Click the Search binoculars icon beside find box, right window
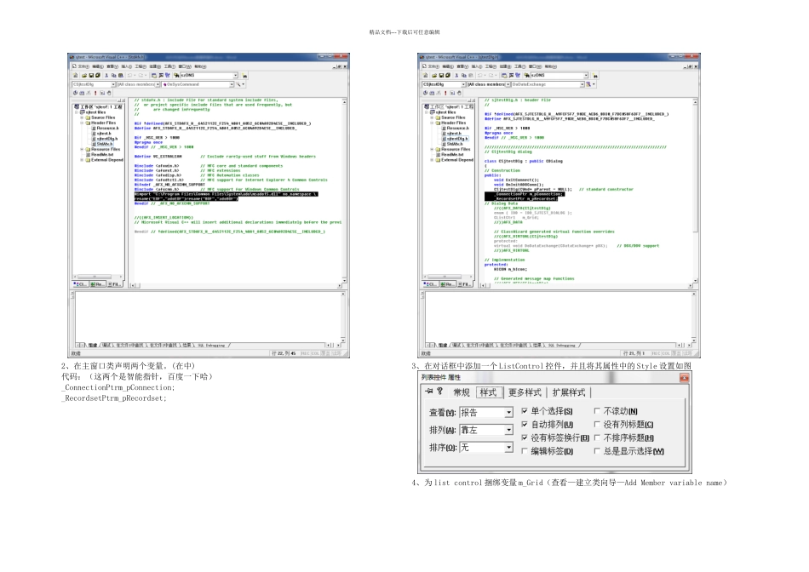The width and height of the screenshot is (809, 572). pyautogui.click(x=595, y=75)
